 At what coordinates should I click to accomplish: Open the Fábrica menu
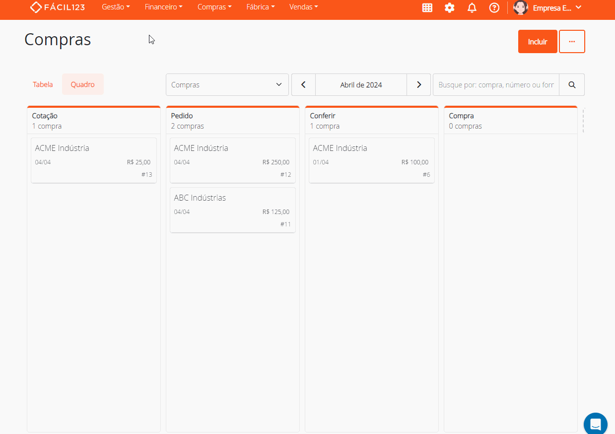260,7
